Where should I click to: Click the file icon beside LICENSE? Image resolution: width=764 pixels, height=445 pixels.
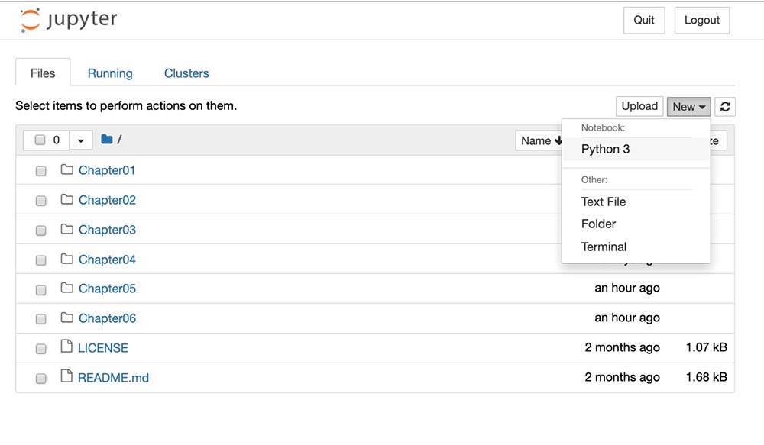coord(66,347)
